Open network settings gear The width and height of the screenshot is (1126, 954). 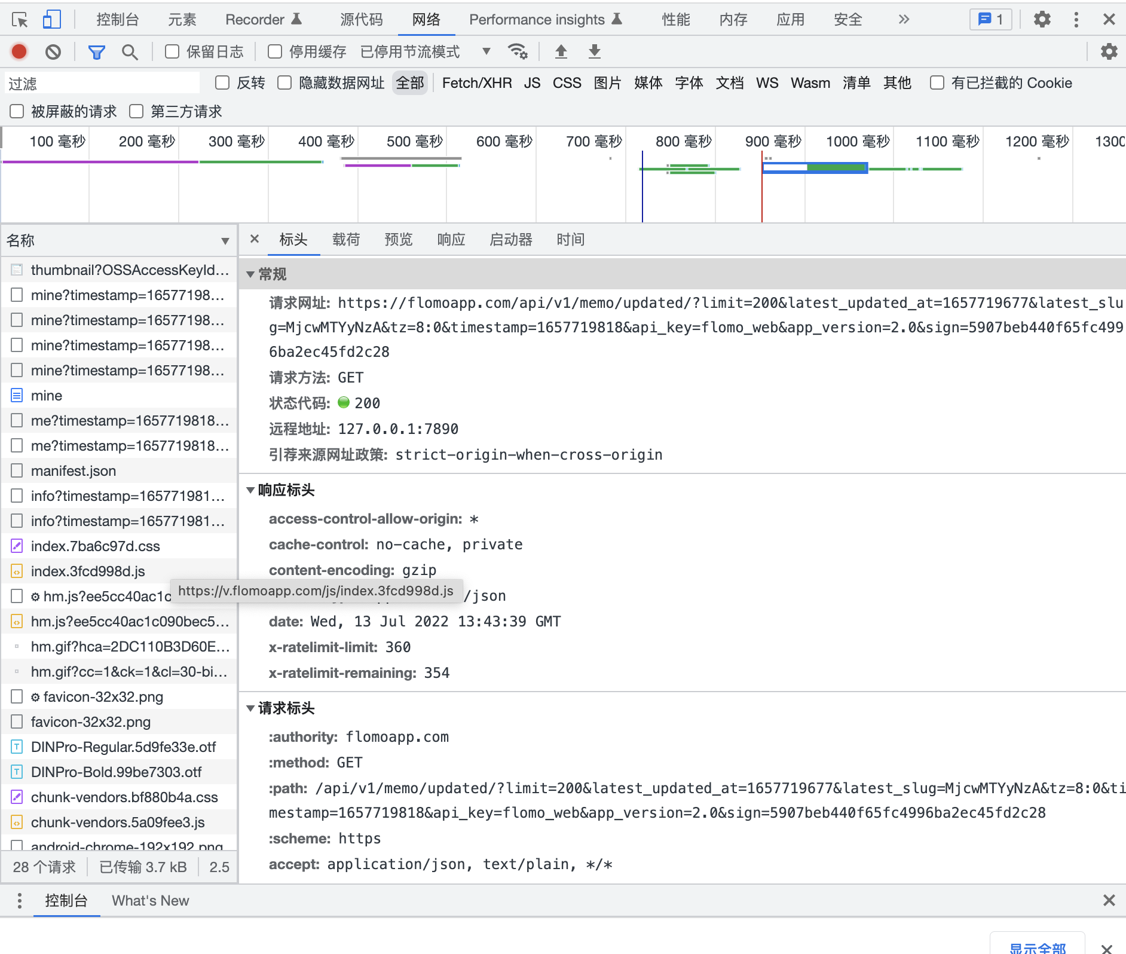pos(1110,51)
